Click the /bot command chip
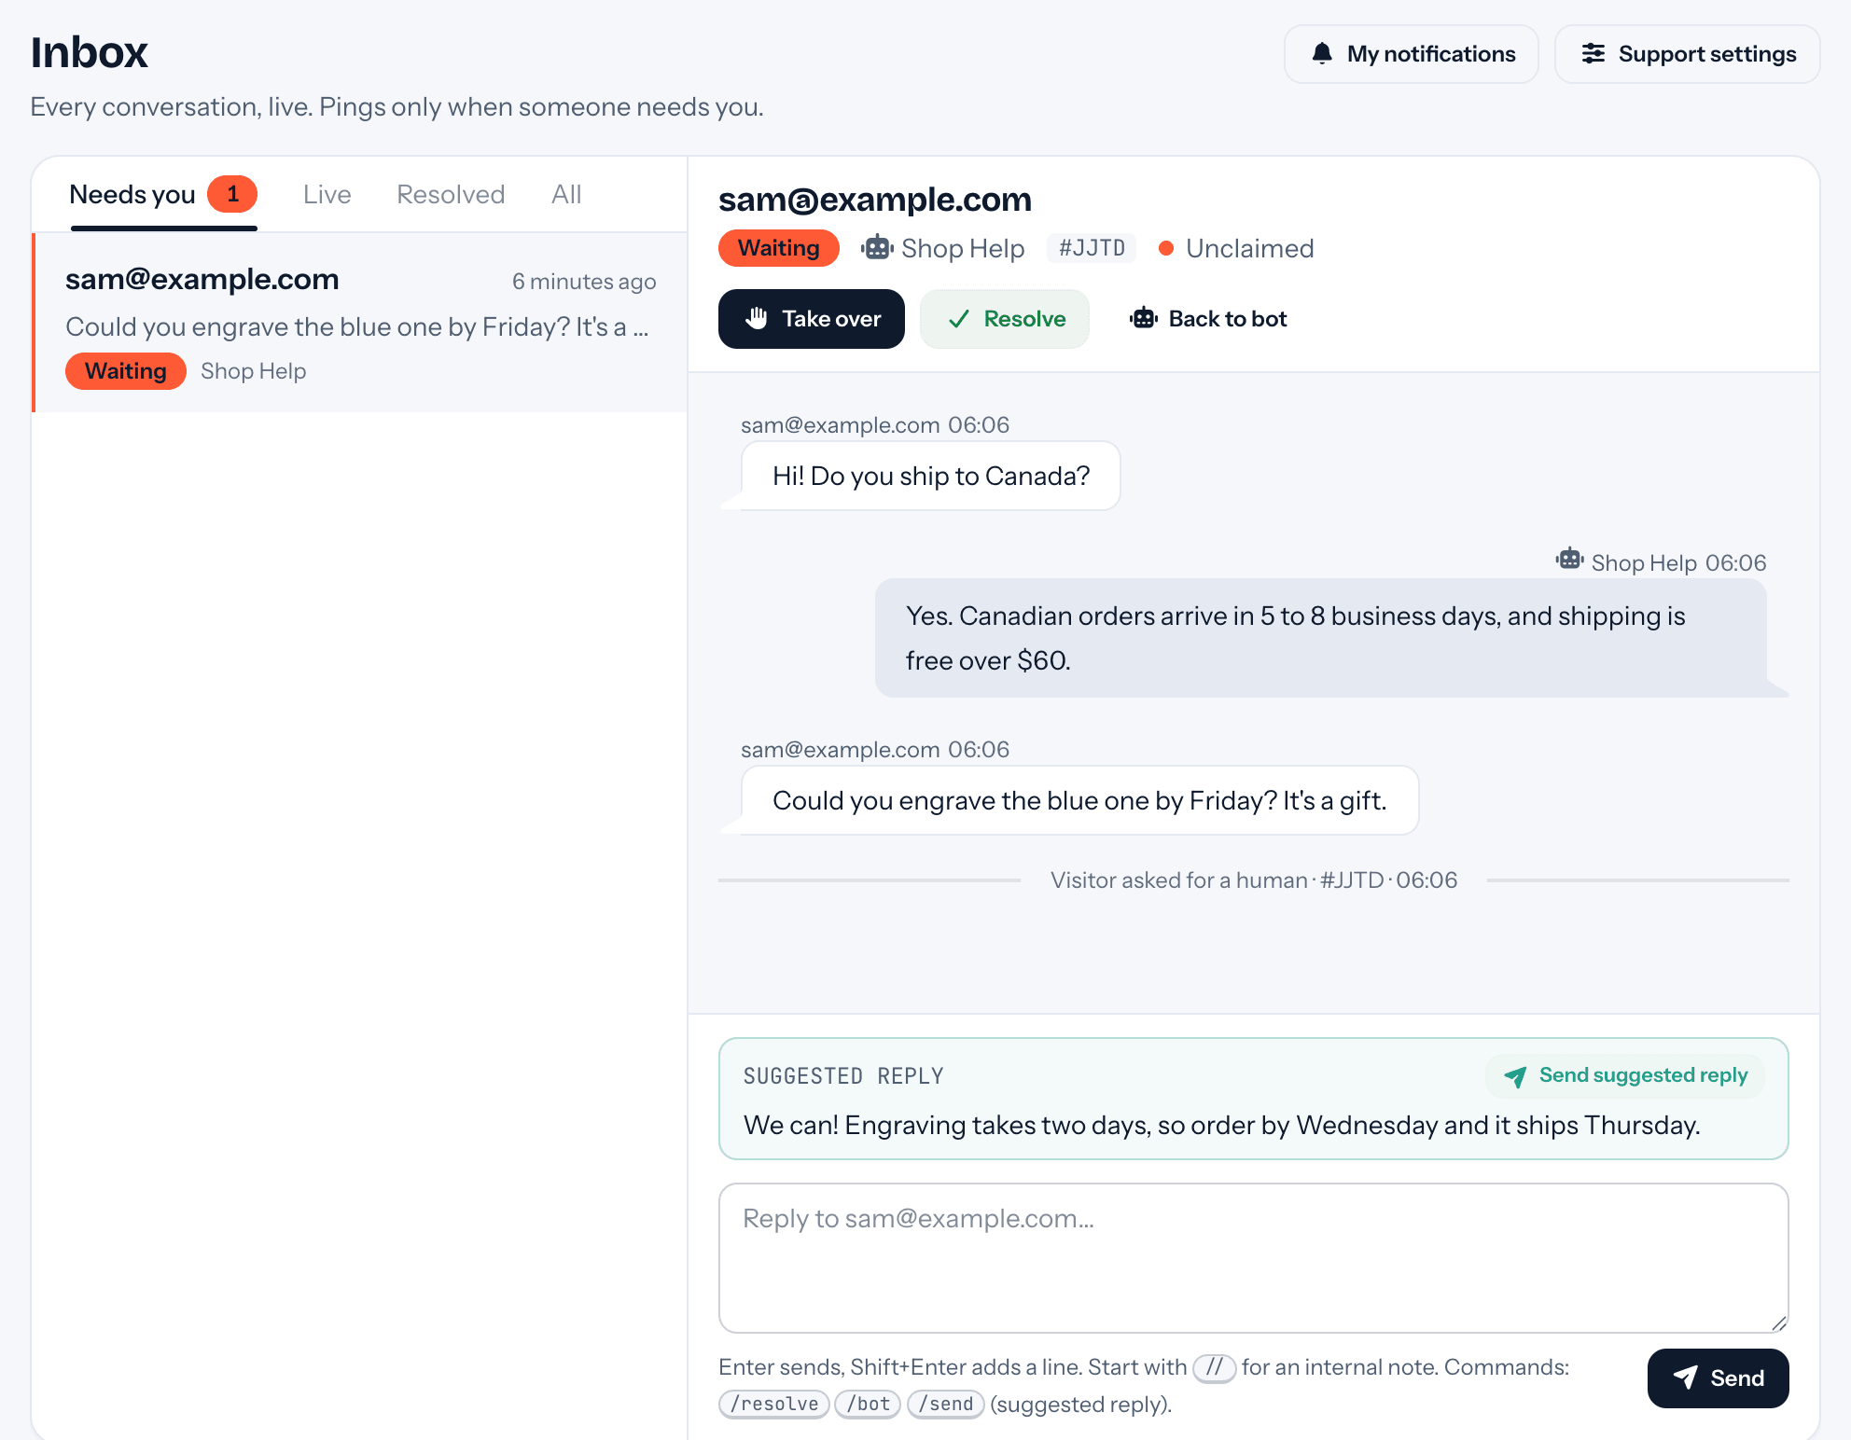This screenshot has height=1440, width=1851. (x=868, y=1405)
